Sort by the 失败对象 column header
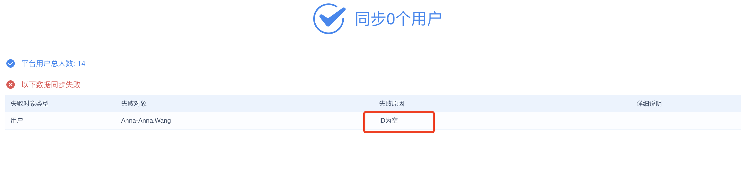Viewport: 744px width, 185px height. 134,103
